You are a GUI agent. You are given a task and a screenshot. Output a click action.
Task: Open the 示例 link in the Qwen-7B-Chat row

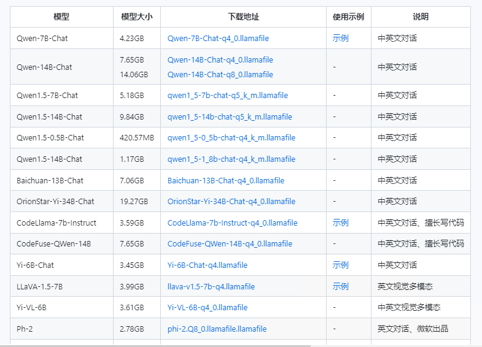click(340, 39)
